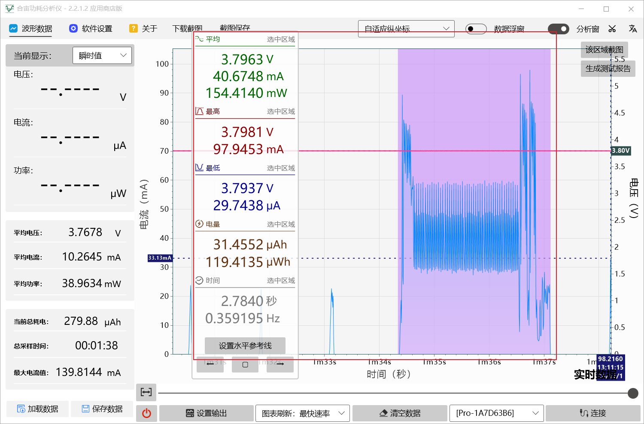The image size is (644, 424).
Task: Click the load icon on the 加载数据 button
Action: 21,409
